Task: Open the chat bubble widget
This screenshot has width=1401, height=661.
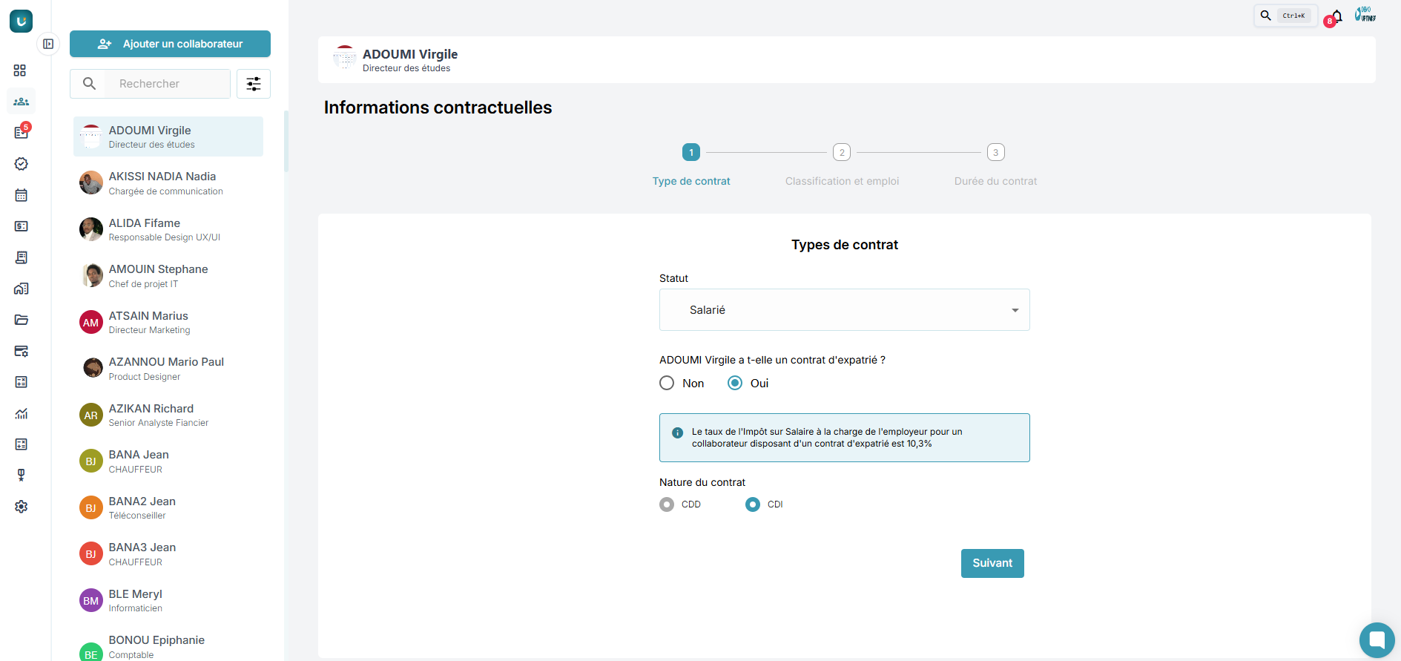Action: [x=1377, y=639]
